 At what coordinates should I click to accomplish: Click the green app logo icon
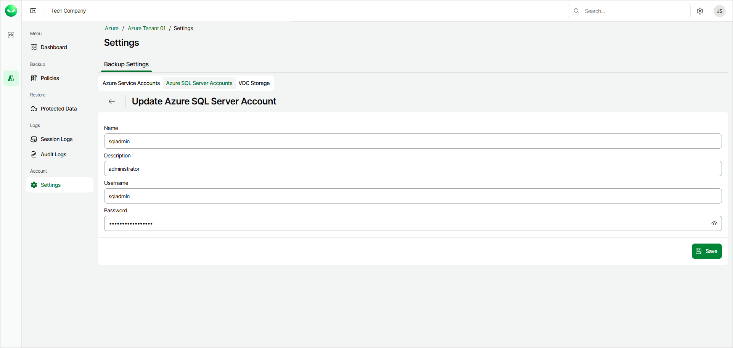pos(11,11)
